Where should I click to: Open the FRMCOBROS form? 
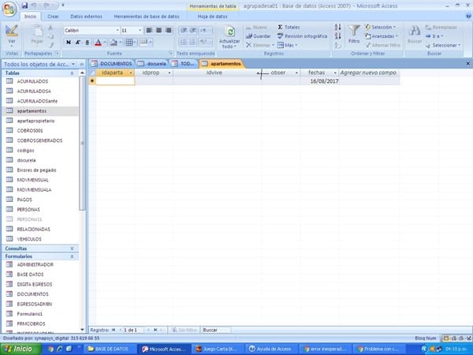[31, 323]
